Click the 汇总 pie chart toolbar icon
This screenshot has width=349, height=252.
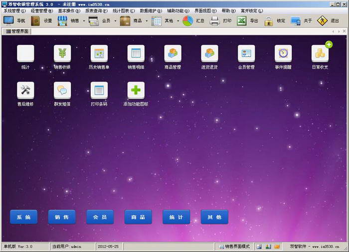188,21
